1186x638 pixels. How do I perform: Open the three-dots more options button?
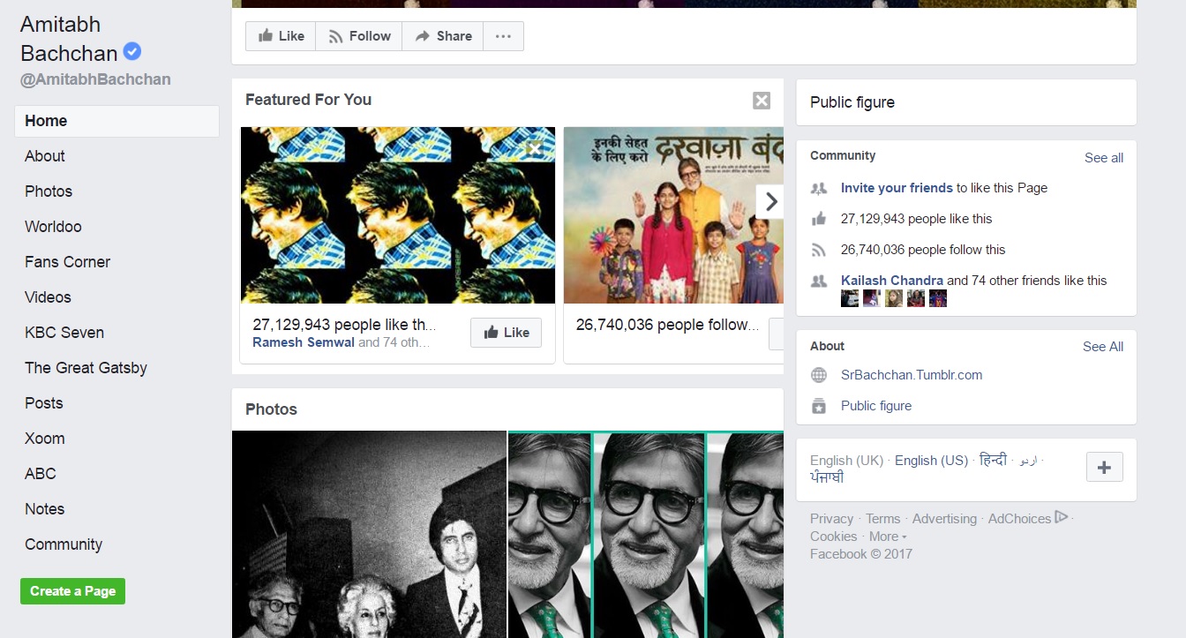pyautogui.click(x=503, y=36)
